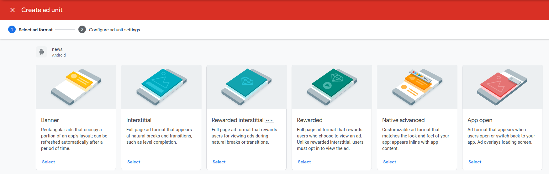The height and width of the screenshot is (174, 549).
Task: Click the Rewarded ad format illustration
Action: click(x=332, y=87)
